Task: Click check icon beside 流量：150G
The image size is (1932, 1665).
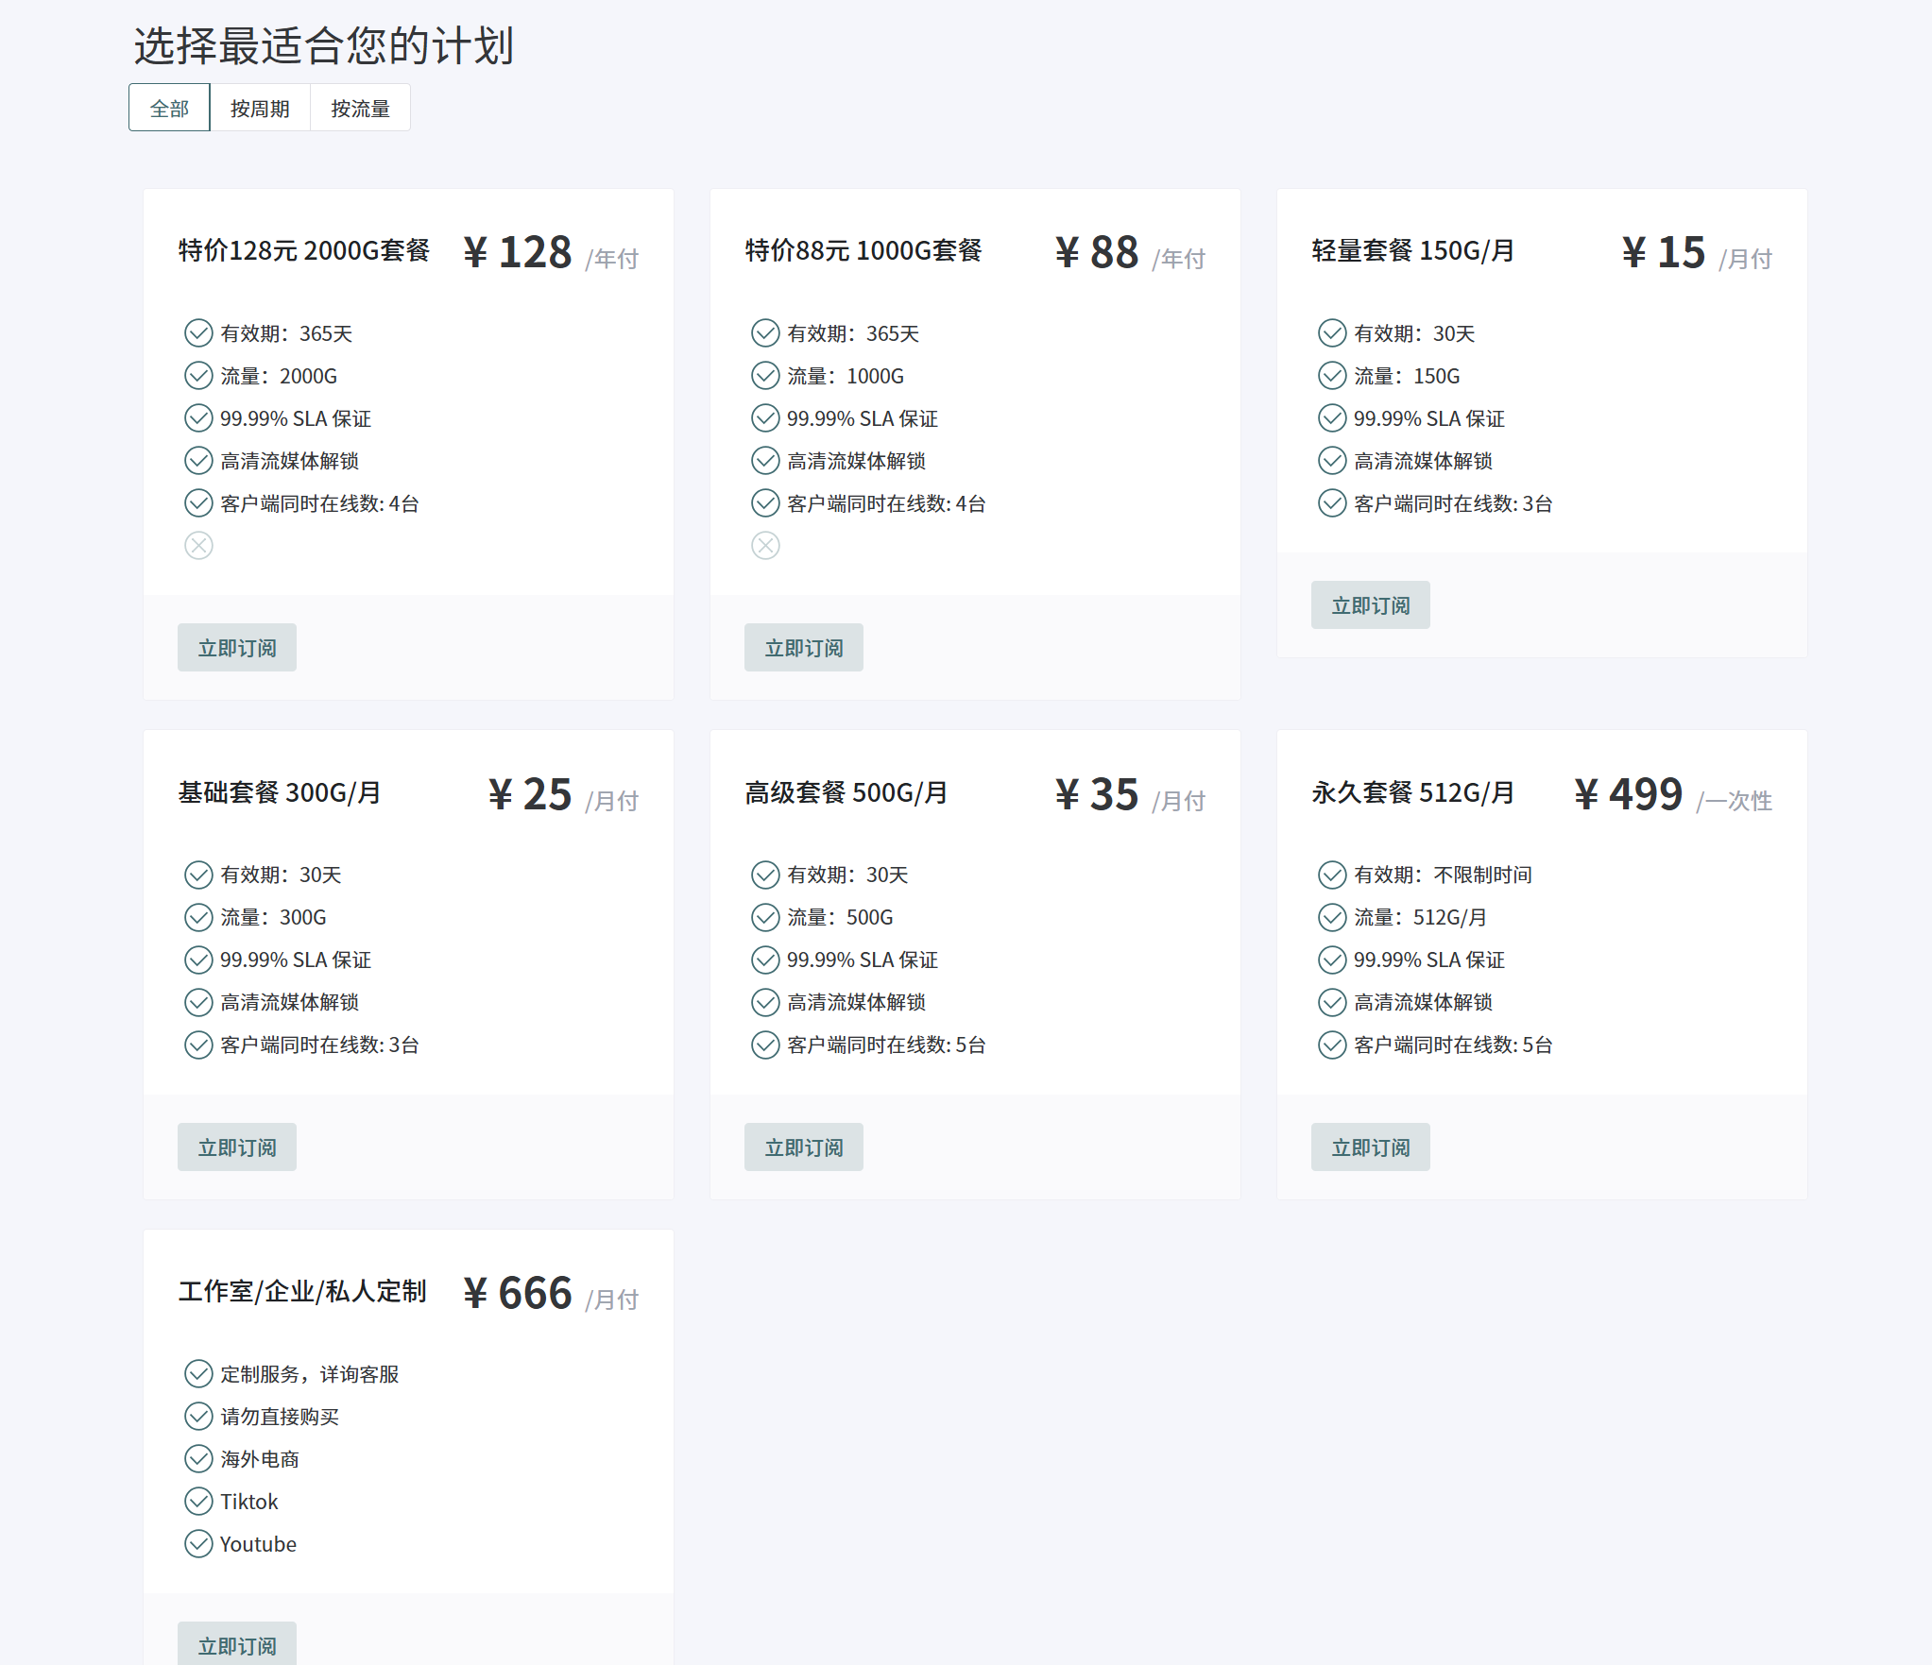Action: pos(1332,376)
